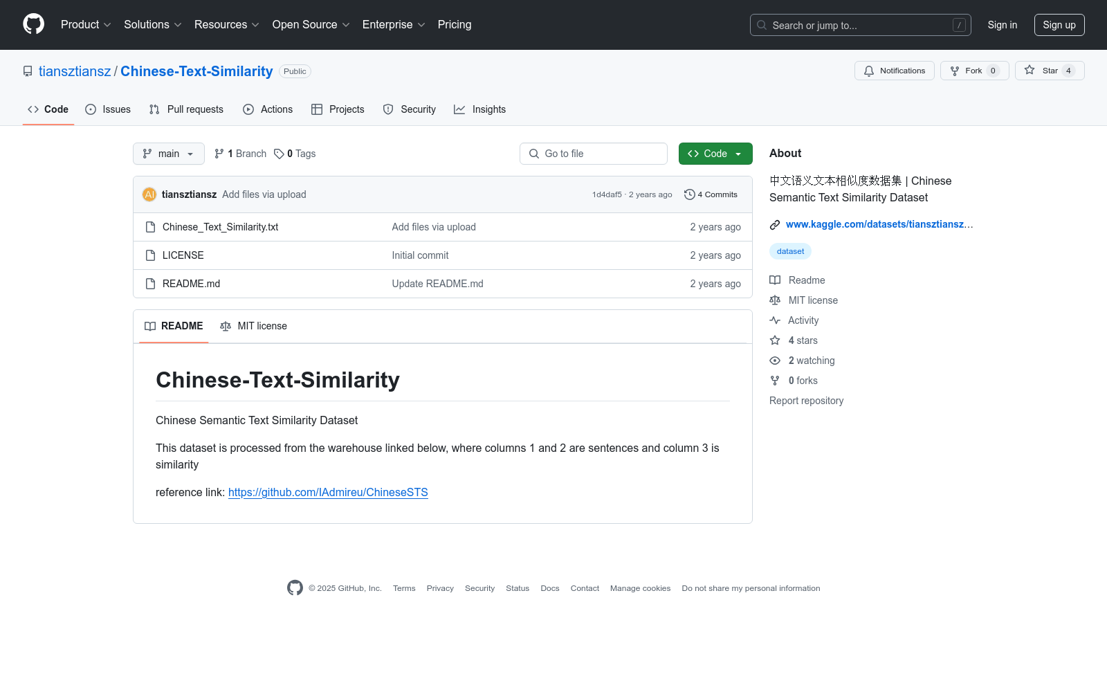Image resolution: width=1107 pixels, height=692 pixels.
Task: Click the pulse icon beside Activity
Action: click(775, 320)
